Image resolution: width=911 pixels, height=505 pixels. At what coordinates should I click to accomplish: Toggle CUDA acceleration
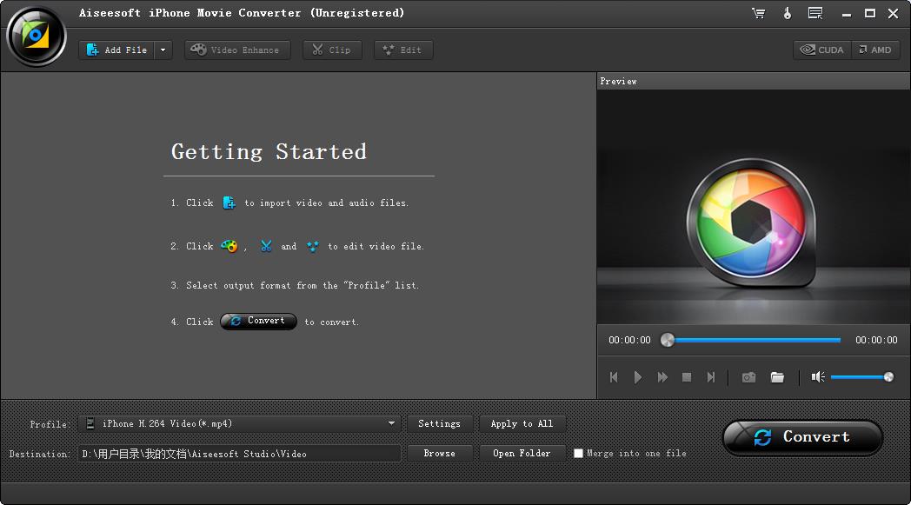click(821, 50)
